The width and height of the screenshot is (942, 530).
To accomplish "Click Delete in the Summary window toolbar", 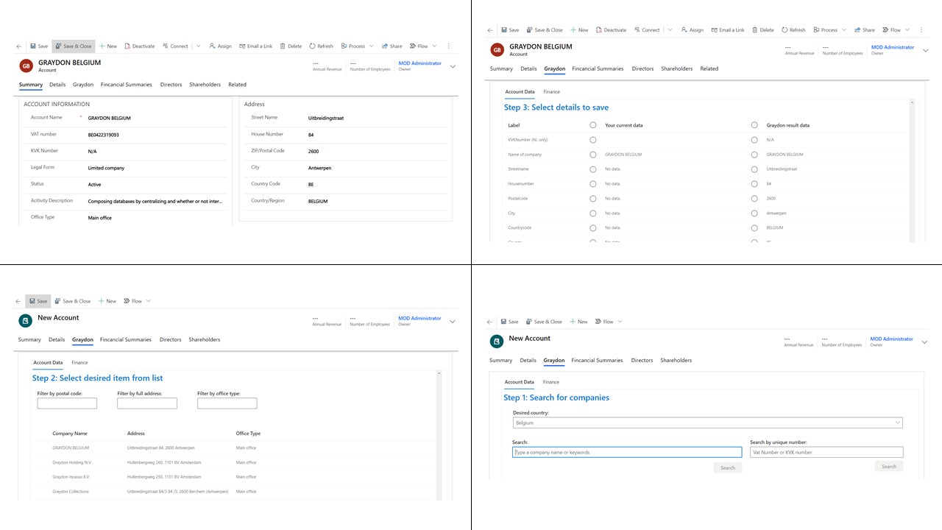I will (290, 46).
